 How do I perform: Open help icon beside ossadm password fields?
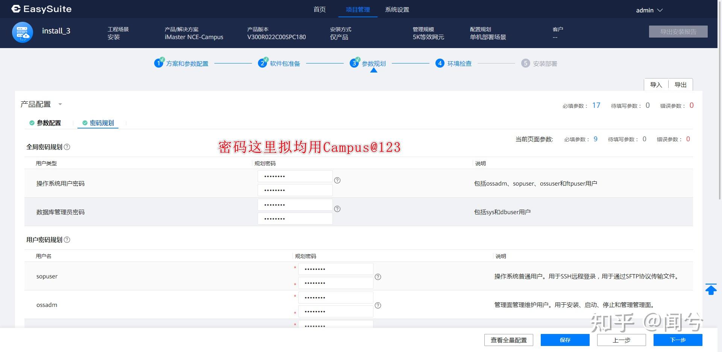(x=378, y=305)
